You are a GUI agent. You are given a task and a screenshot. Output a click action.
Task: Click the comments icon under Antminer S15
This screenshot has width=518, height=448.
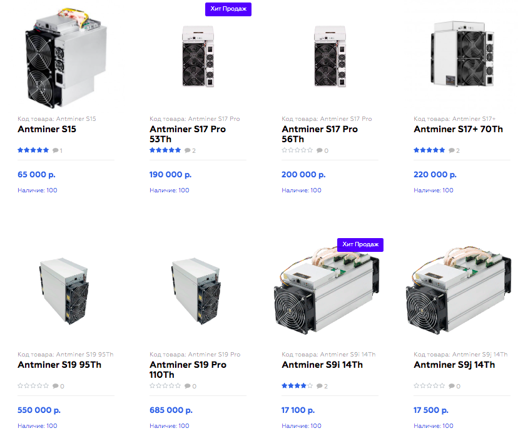55,150
